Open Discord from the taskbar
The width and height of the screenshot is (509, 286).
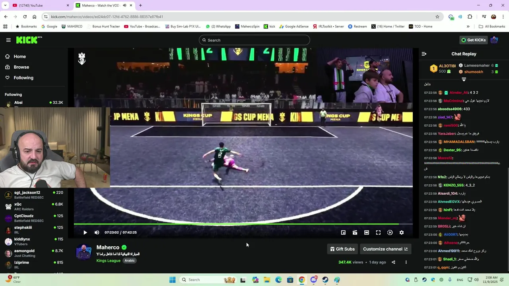pyautogui.click(x=314, y=280)
